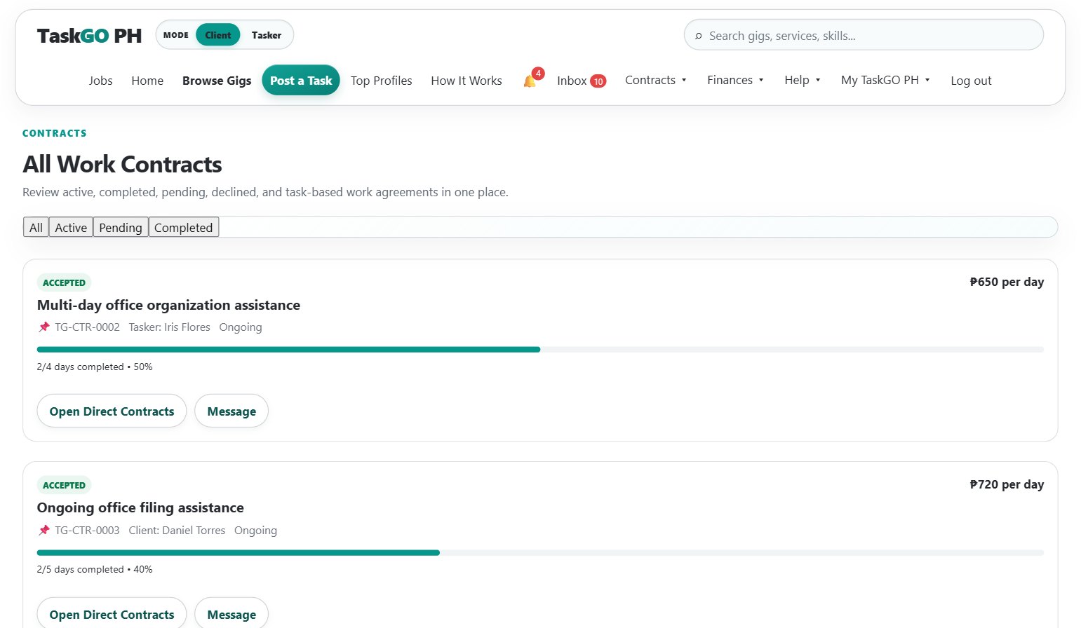Open the Help dropdown menu
1081x628 pixels.
[803, 80]
